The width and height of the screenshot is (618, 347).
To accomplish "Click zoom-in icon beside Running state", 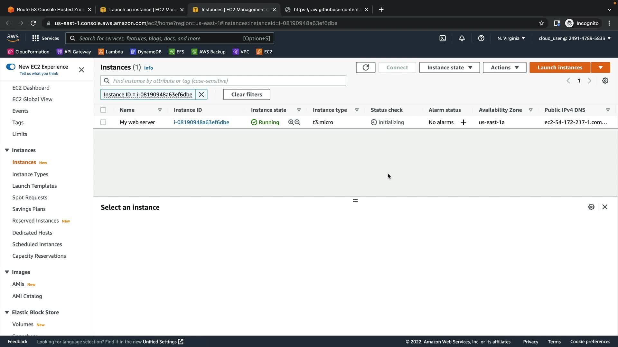I will click(291, 122).
